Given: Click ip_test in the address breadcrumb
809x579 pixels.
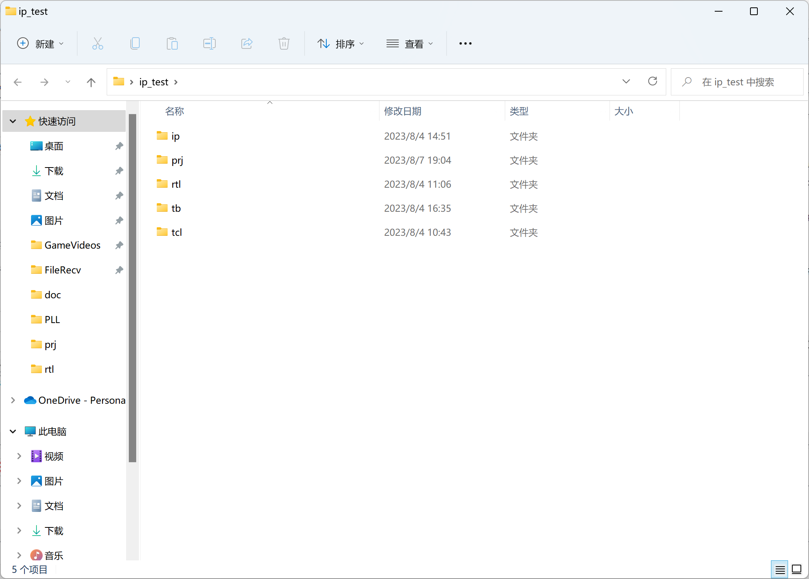Looking at the screenshot, I should [154, 82].
